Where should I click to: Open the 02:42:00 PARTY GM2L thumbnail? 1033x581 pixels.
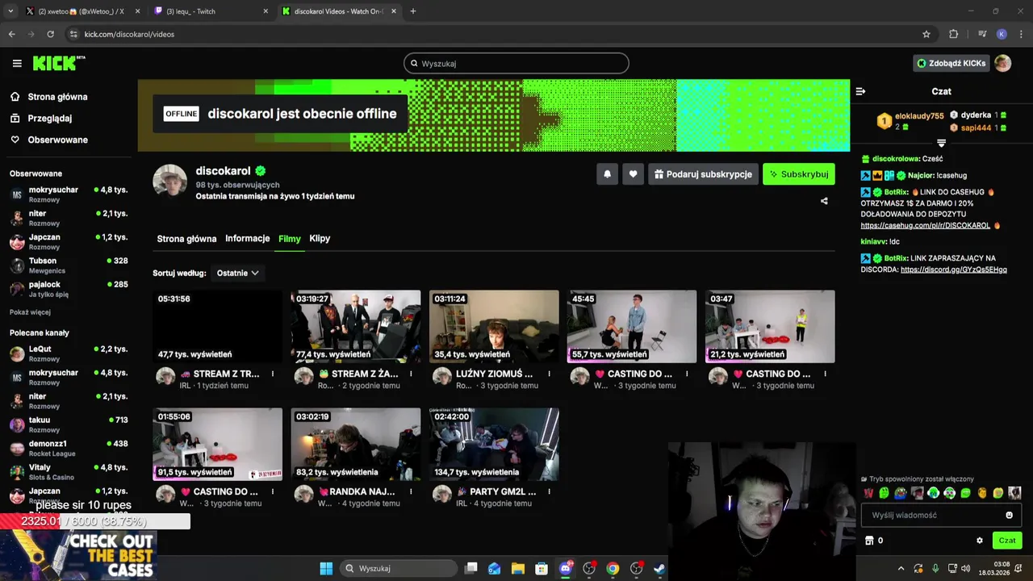(x=494, y=444)
